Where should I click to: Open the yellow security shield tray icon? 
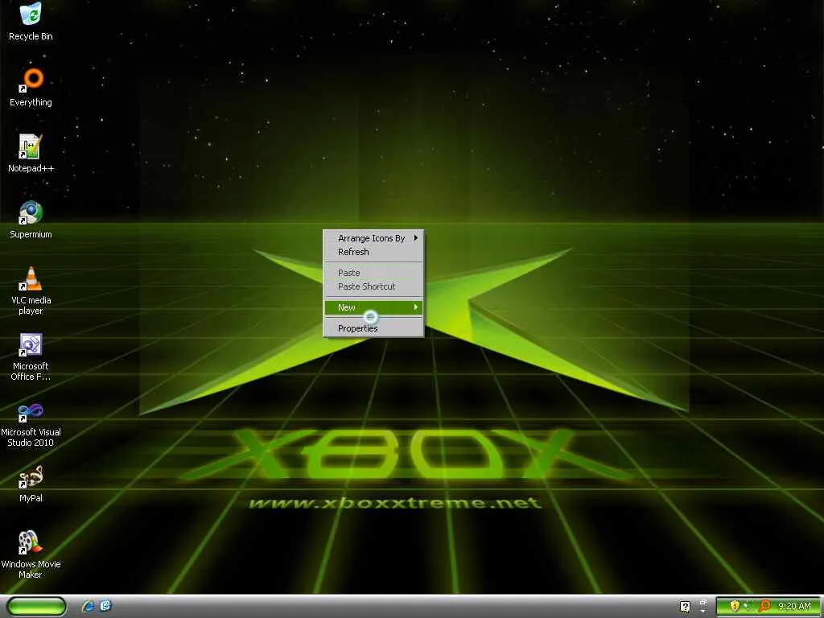coord(735,607)
